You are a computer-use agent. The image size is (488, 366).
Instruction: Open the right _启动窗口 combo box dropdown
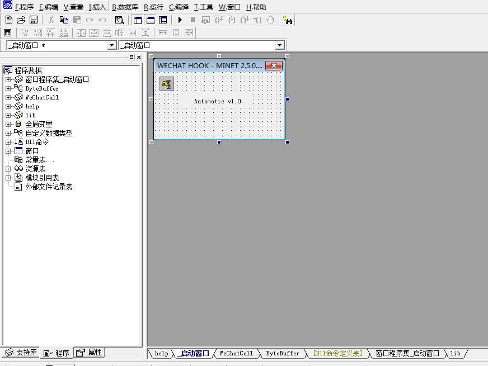tap(280, 45)
